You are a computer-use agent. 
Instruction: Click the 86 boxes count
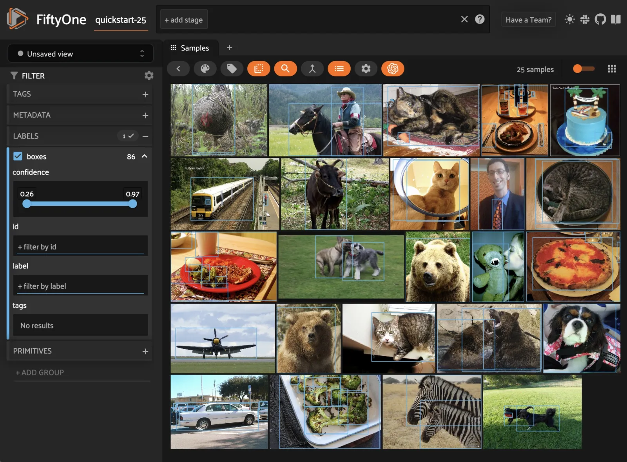[131, 157]
